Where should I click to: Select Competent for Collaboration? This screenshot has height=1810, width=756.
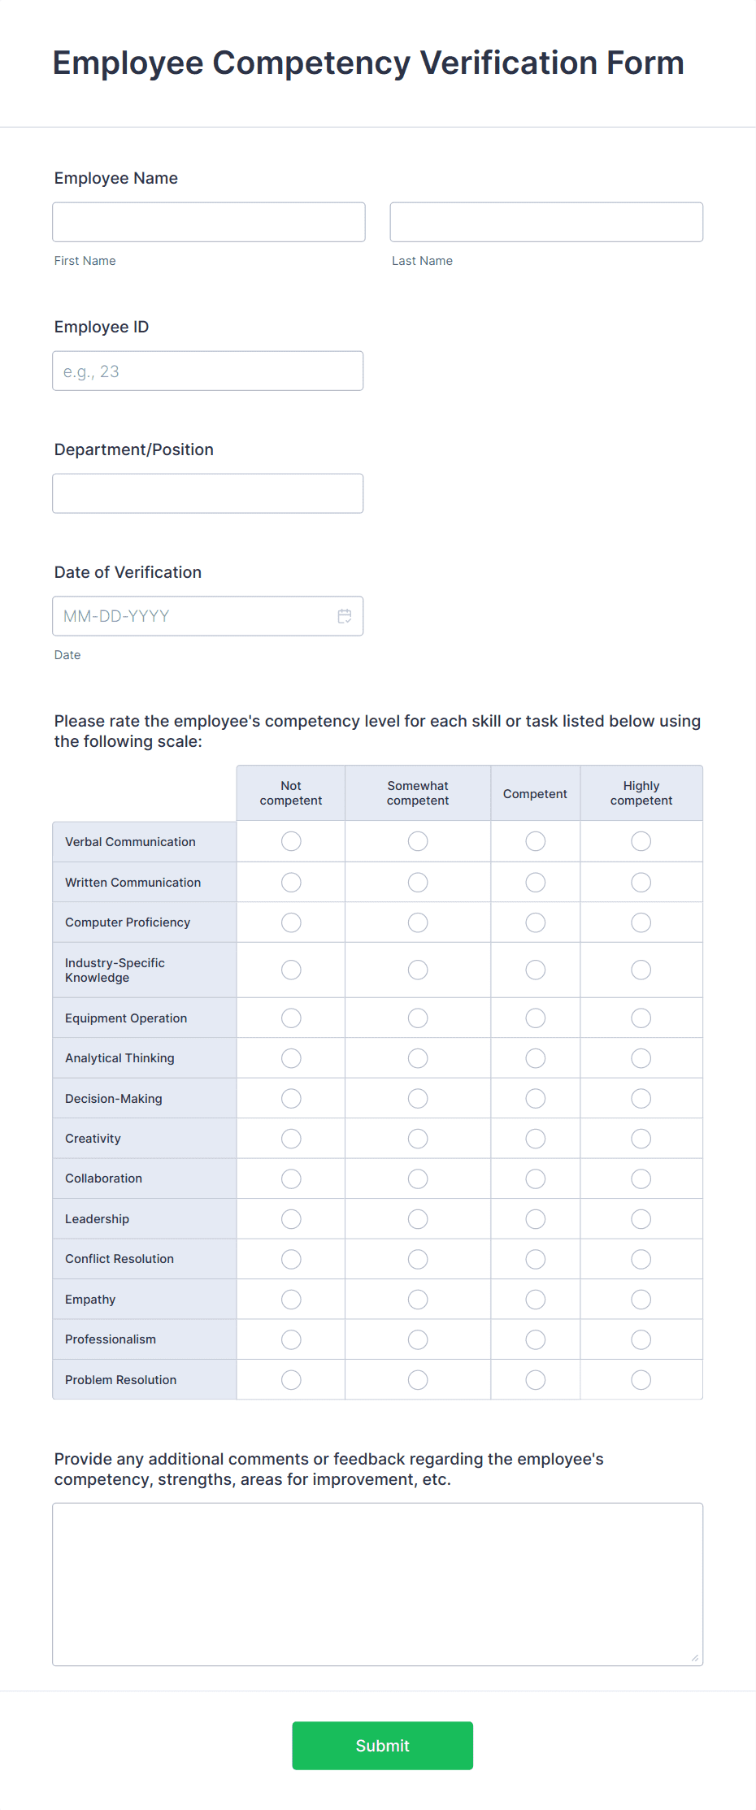[535, 1178]
